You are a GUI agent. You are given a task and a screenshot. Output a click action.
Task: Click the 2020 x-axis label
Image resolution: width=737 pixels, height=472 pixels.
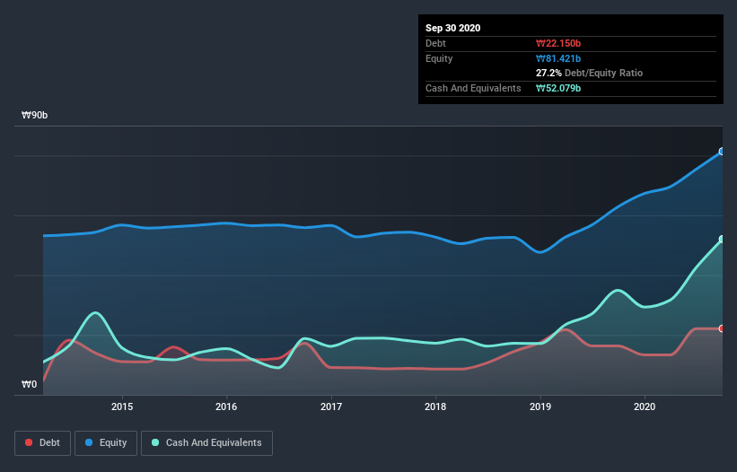point(645,406)
